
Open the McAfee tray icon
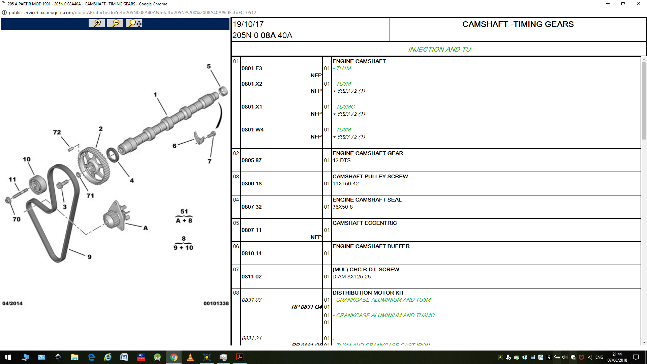click(x=581, y=357)
